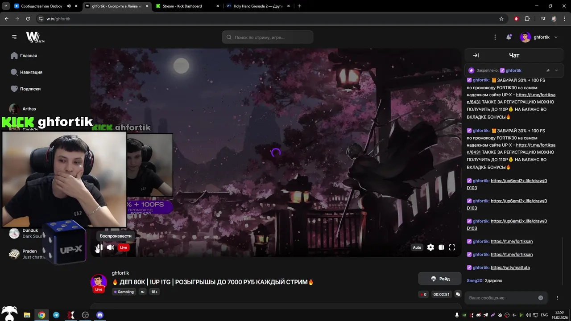Click the viewer count badge
The height and width of the screenshot is (321, 571).
click(x=423, y=294)
